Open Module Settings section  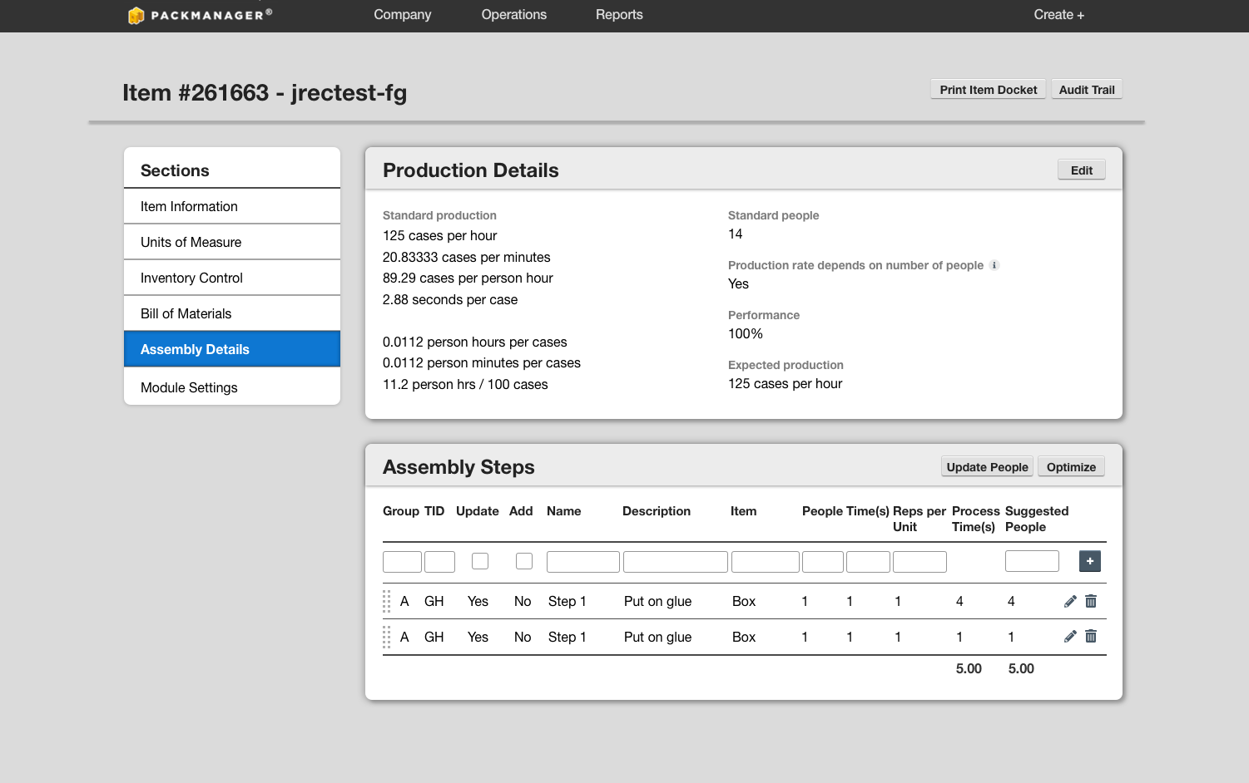click(232, 387)
